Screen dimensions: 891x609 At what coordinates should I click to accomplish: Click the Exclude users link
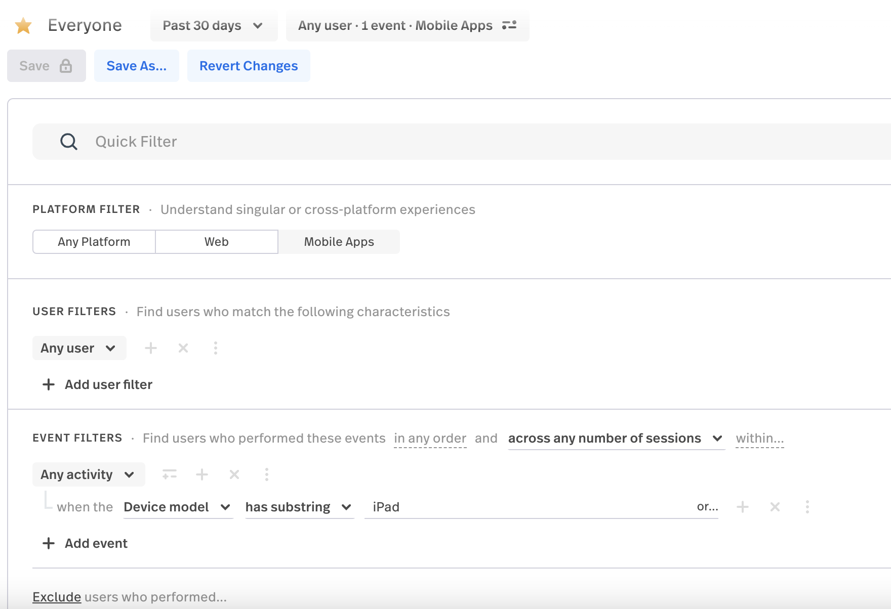click(x=57, y=597)
